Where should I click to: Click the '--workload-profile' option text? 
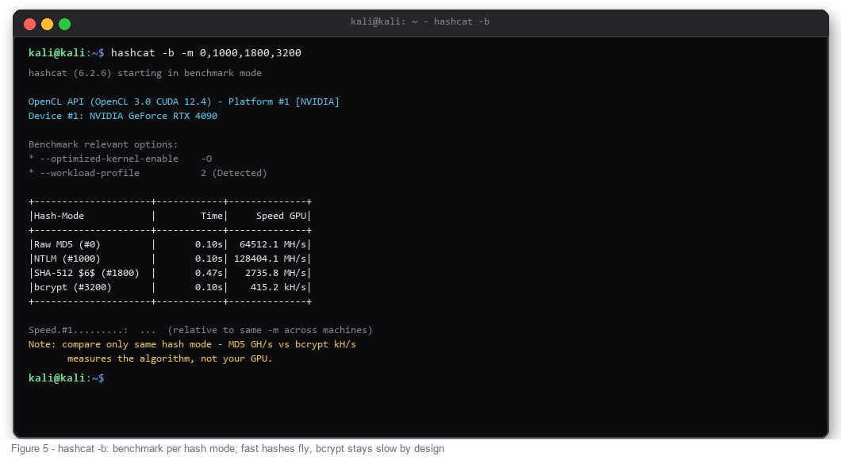click(x=90, y=173)
